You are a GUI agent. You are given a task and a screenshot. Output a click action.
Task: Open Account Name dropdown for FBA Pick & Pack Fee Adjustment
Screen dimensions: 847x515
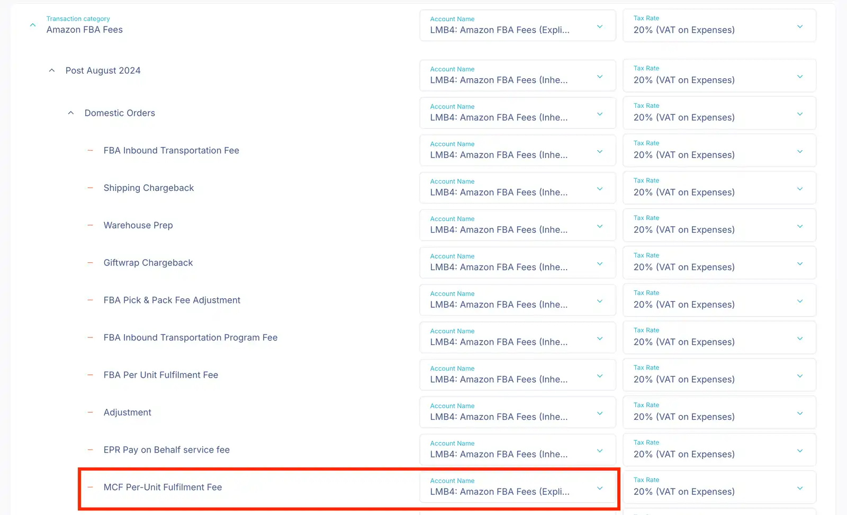point(518,300)
